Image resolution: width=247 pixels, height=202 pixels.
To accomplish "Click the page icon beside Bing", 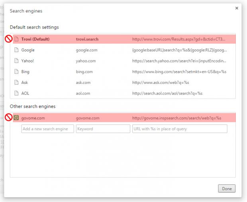I will coord(16,72).
